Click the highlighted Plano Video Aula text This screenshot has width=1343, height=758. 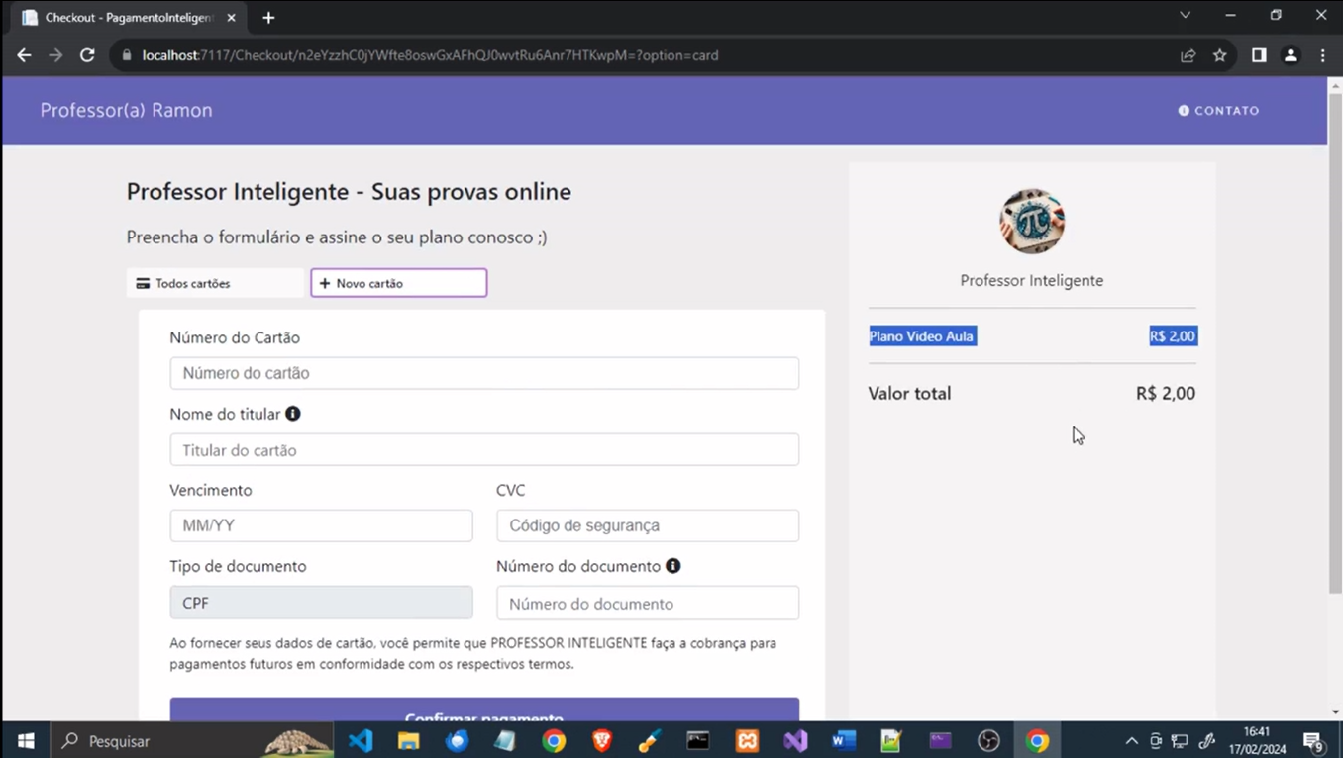tap(922, 336)
